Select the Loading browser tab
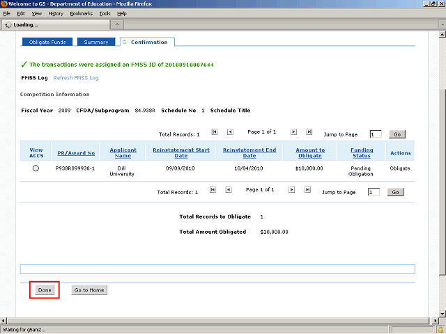This screenshot has width=446, height=334. pyautogui.click(x=56, y=25)
